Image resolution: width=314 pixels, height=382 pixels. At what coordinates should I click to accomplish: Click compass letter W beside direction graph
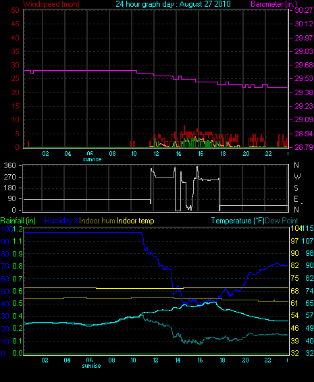(x=297, y=177)
